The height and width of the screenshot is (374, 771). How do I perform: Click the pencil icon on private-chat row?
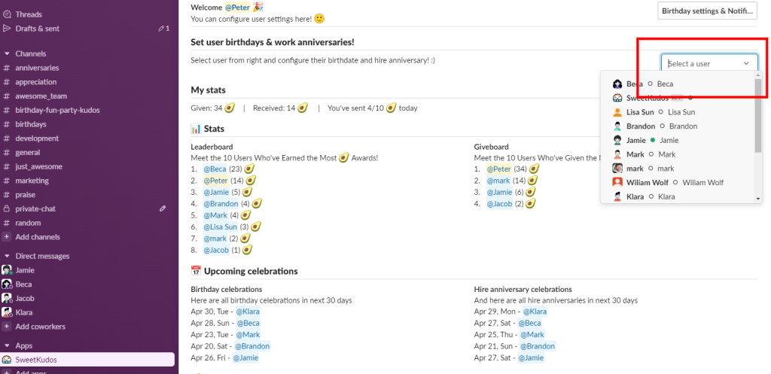pos(163,208)
